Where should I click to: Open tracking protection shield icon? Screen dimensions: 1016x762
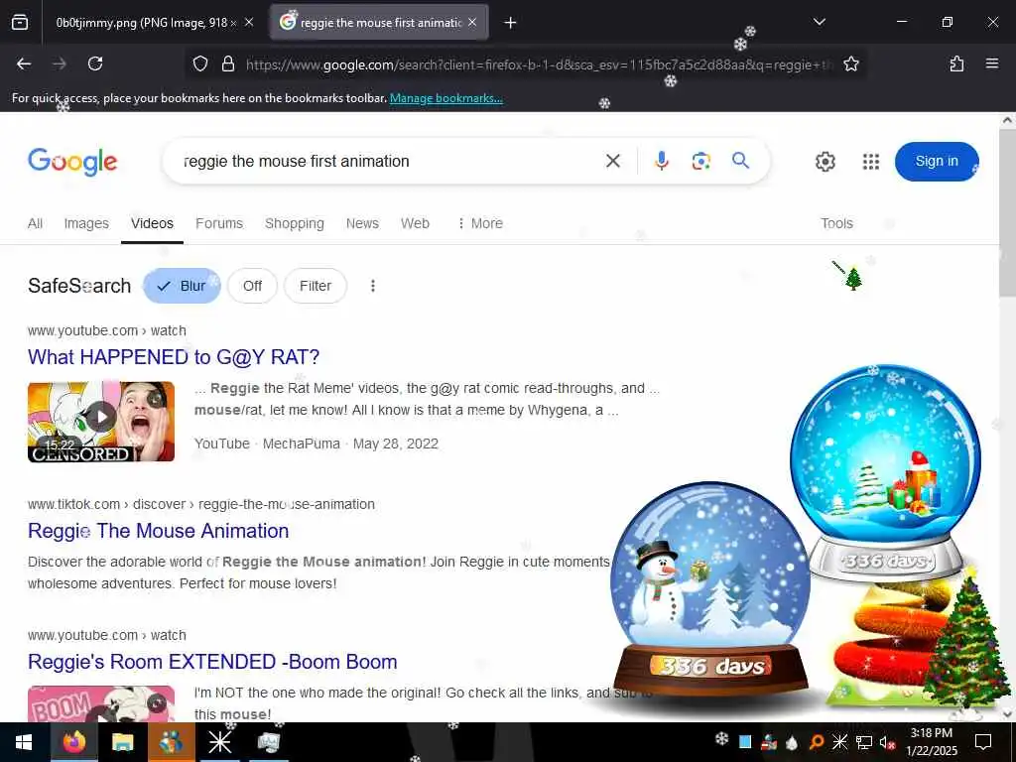[200, 63]
